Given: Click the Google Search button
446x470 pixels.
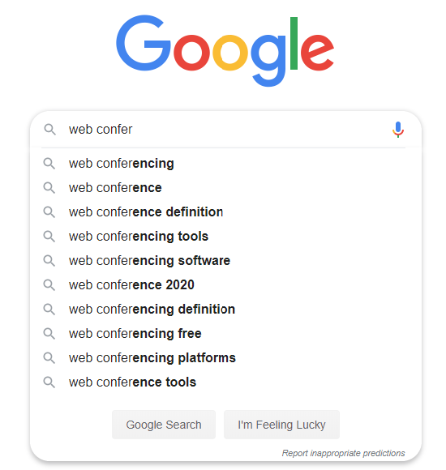Looking at the screenshot, I should 164,425.
